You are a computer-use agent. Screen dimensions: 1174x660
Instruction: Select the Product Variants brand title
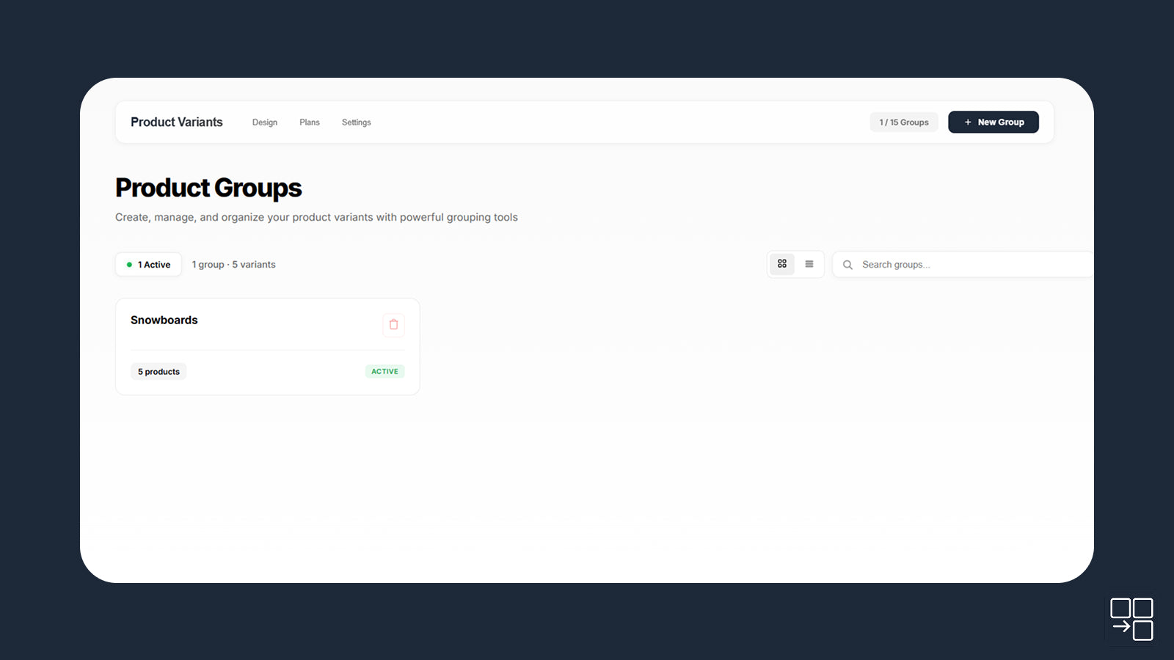(x=176, y=122)
